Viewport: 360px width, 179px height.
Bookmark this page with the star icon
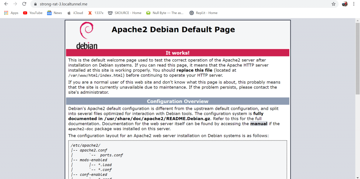click(x=333, y=4)
